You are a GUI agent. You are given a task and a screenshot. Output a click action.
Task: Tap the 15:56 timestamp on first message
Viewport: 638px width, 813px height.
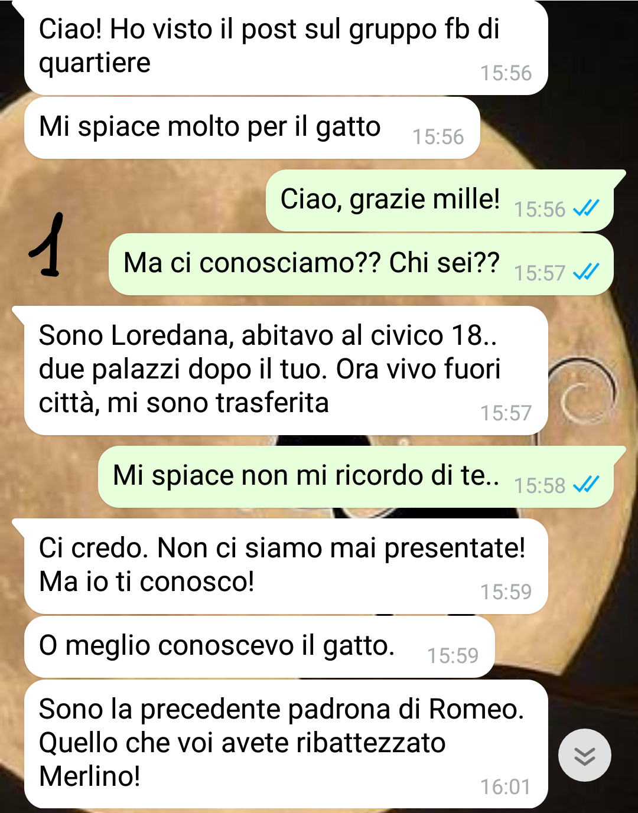tap(506, 73)
